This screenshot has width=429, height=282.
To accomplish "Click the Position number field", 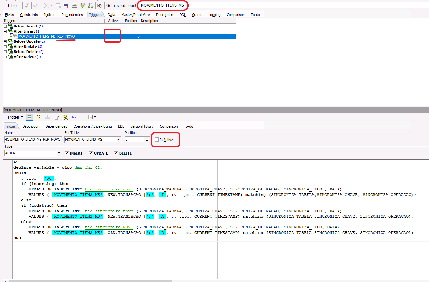I will [x=135, y=139].
